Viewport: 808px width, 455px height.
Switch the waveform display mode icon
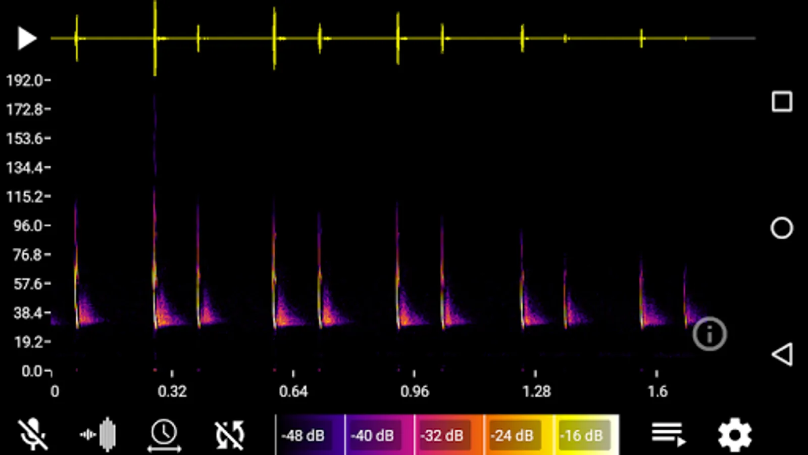[98, 434]
